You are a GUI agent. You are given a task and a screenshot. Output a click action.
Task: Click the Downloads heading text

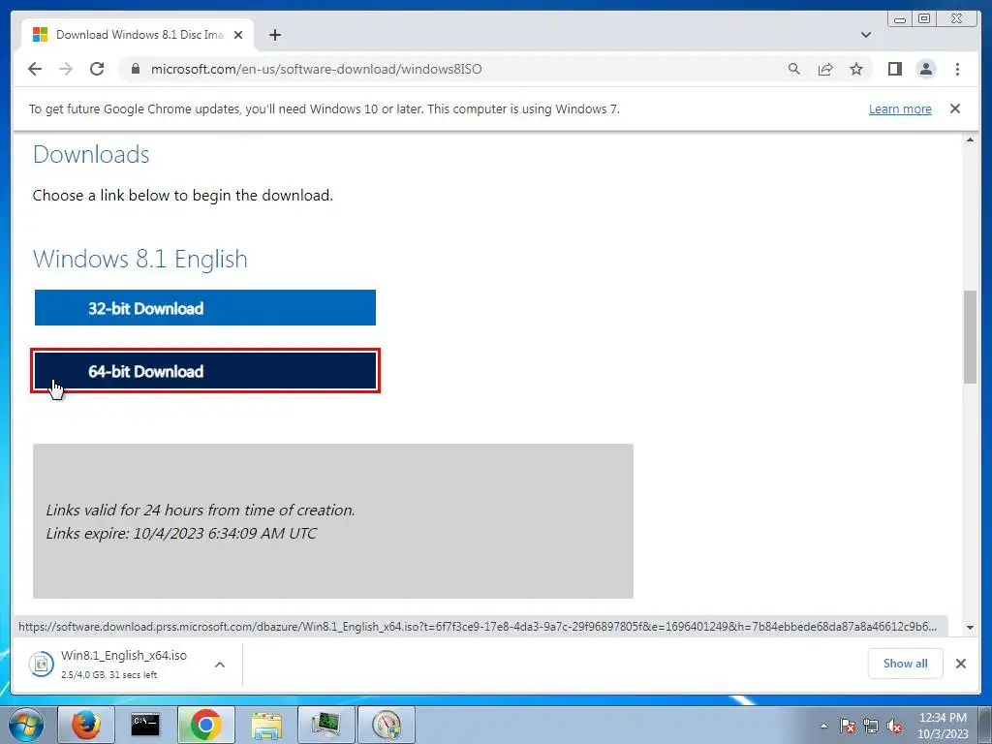coord(91,154)
